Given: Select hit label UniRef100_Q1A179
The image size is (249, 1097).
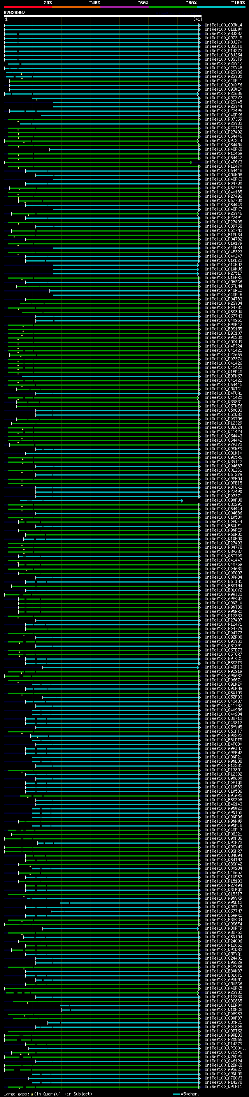Looking at the screenshot, I should tap(223, 243).
